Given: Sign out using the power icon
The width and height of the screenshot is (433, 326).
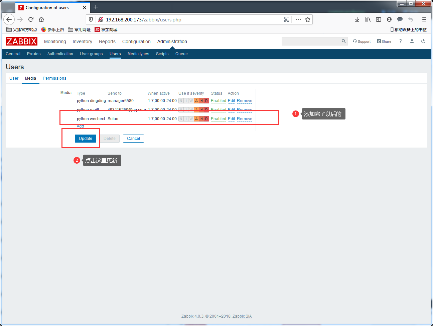Looking at the screenshot, I should click(423, 41).
